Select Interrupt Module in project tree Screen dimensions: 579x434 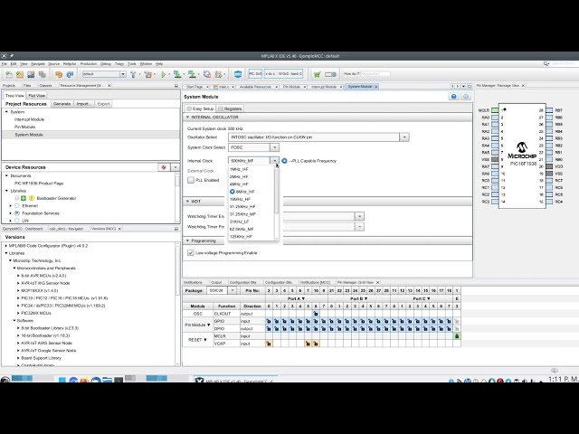point(29,119)
